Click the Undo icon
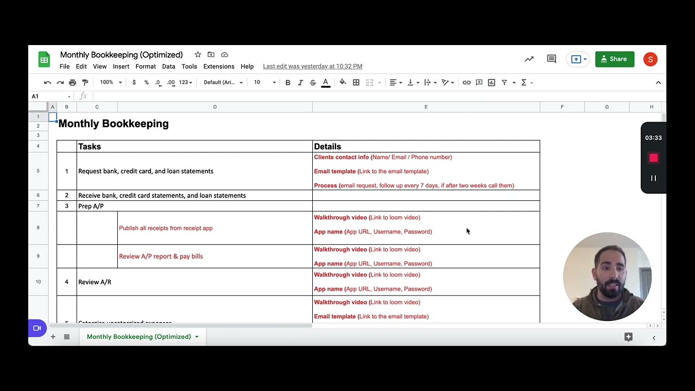 point(47,83)
